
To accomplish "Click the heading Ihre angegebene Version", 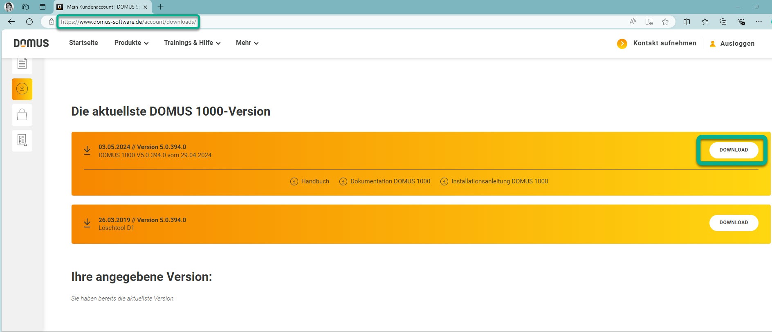I will tap(141, 277).
